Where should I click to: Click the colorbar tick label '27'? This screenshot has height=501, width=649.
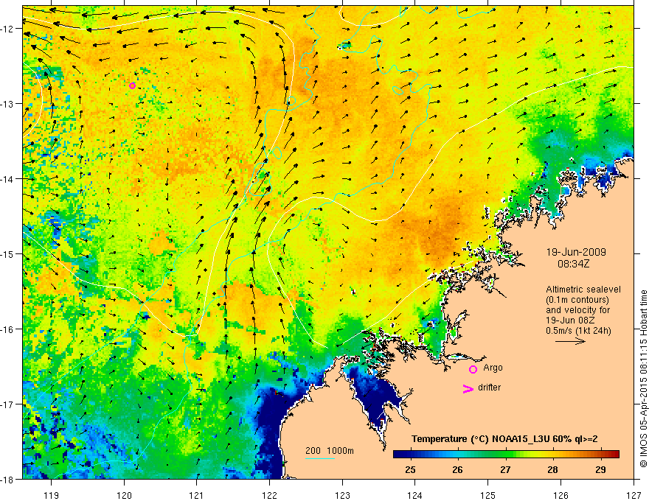pos(505,470)
